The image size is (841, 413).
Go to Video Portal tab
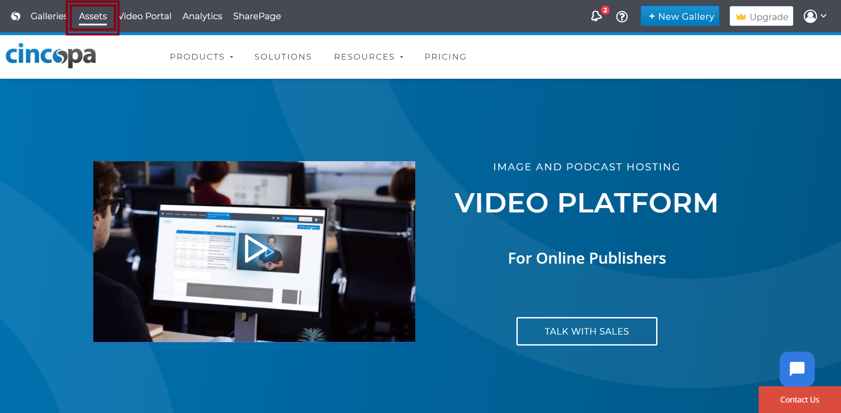[145, 16]
